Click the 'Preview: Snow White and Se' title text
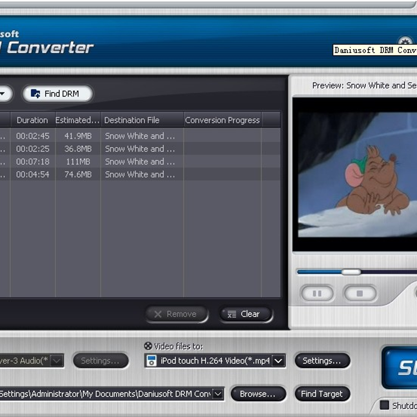 pyautogui.click(x=364, y=85)
